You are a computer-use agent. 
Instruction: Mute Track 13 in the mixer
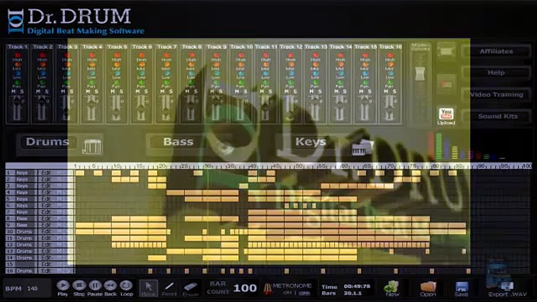(311, 91)
